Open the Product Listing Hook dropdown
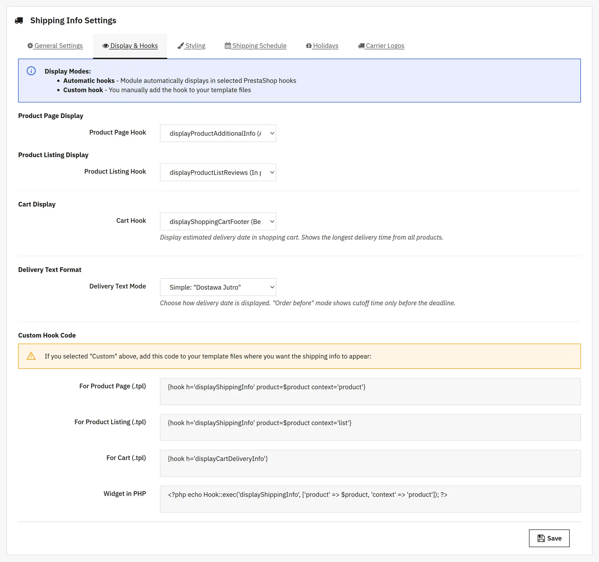Viewport: 599px width, 562px height. click(x=218, y=172)
